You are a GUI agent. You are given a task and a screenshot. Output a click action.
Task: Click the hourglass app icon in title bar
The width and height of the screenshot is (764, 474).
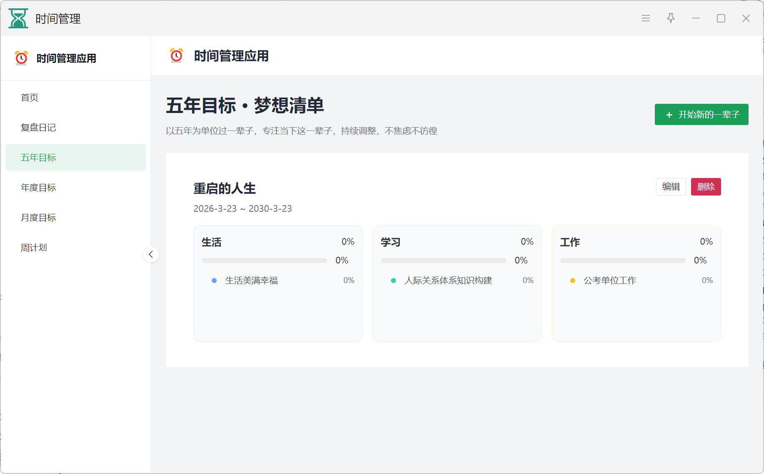tap(18, 18)
